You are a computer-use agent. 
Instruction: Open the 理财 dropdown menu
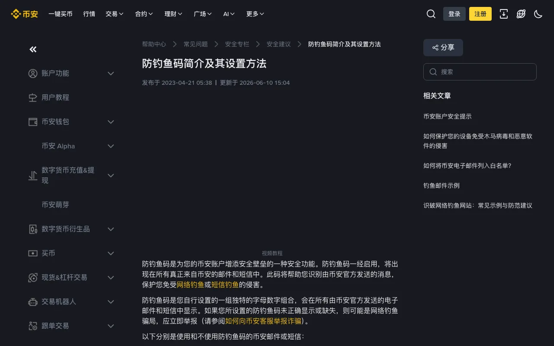click(174, 14)
